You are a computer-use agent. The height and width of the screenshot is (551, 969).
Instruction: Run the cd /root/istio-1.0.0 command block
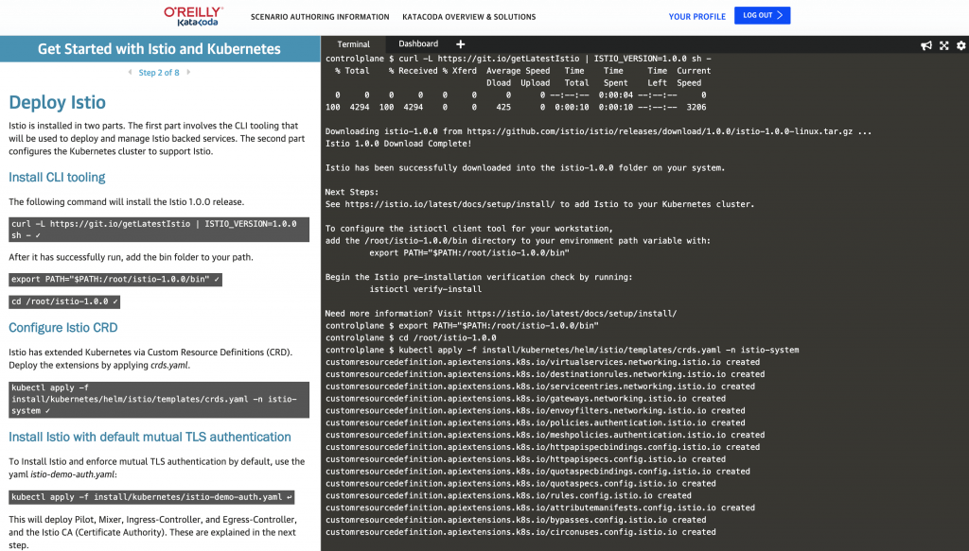click(x=64, y=301)
